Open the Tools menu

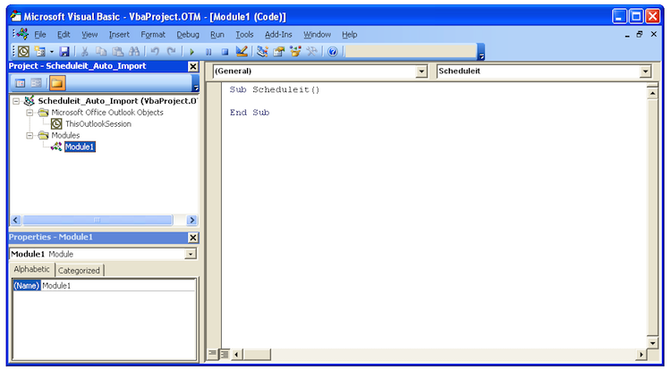(244, 35)
